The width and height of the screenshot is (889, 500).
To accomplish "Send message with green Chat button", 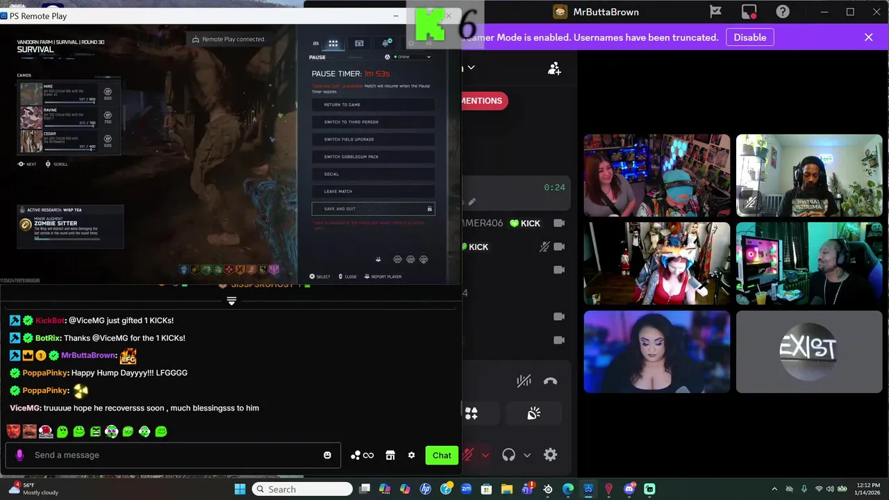I will [x=442, y=455].
